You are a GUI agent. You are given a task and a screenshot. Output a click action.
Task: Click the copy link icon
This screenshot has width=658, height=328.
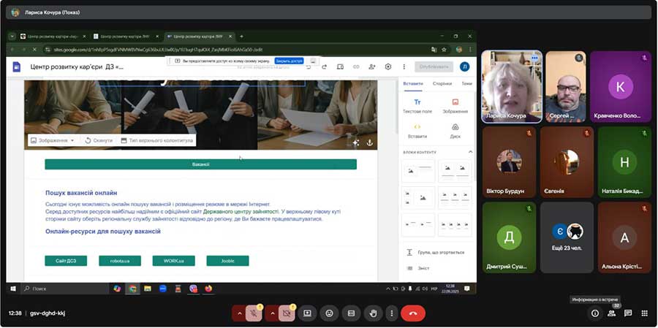click(x=356, y=66)
